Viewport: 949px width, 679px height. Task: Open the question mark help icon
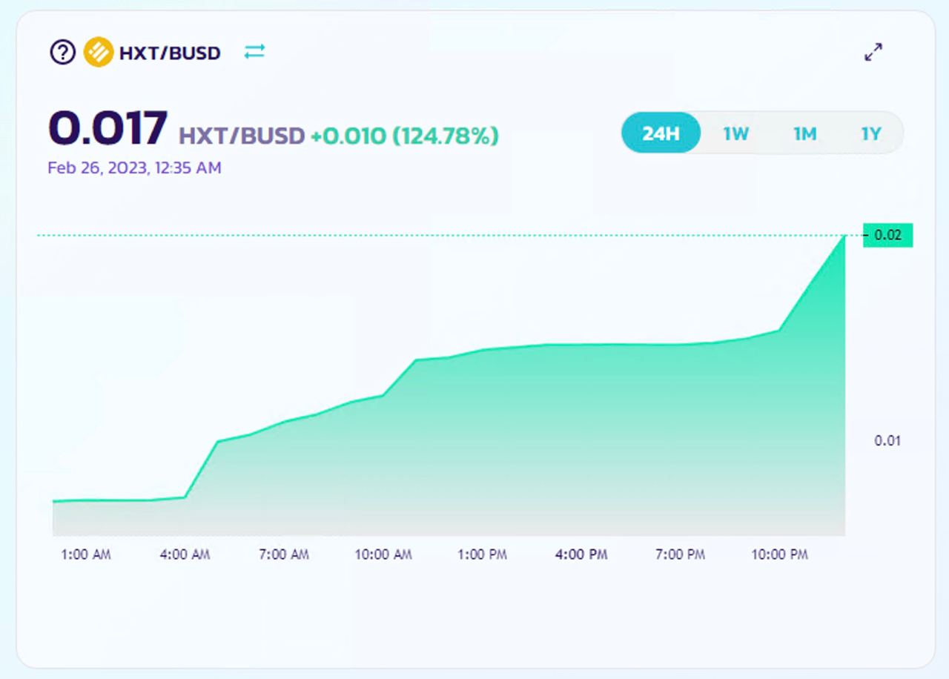click(62, 53)
